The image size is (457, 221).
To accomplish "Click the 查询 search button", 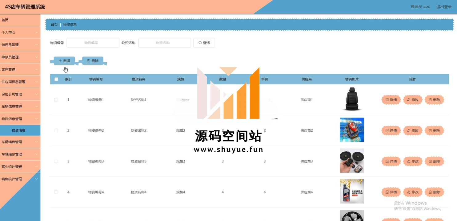I will point(204,43).
